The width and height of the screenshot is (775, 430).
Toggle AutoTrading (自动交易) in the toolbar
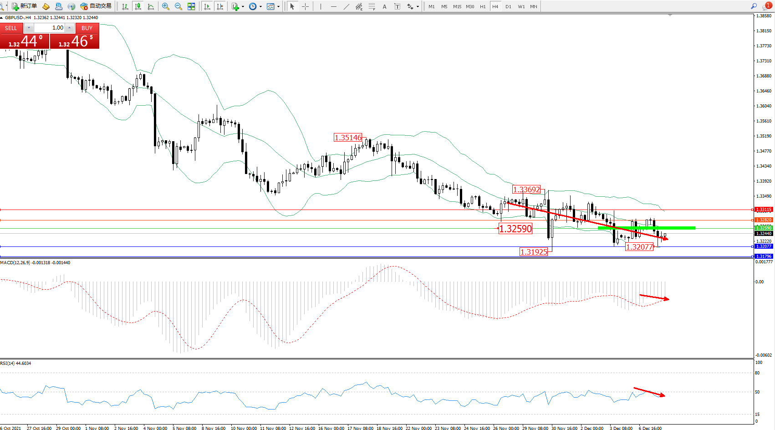pyautogui.click(x=96, y=6)
